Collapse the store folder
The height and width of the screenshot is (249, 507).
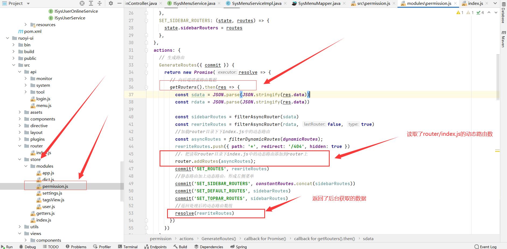[20, 159]
